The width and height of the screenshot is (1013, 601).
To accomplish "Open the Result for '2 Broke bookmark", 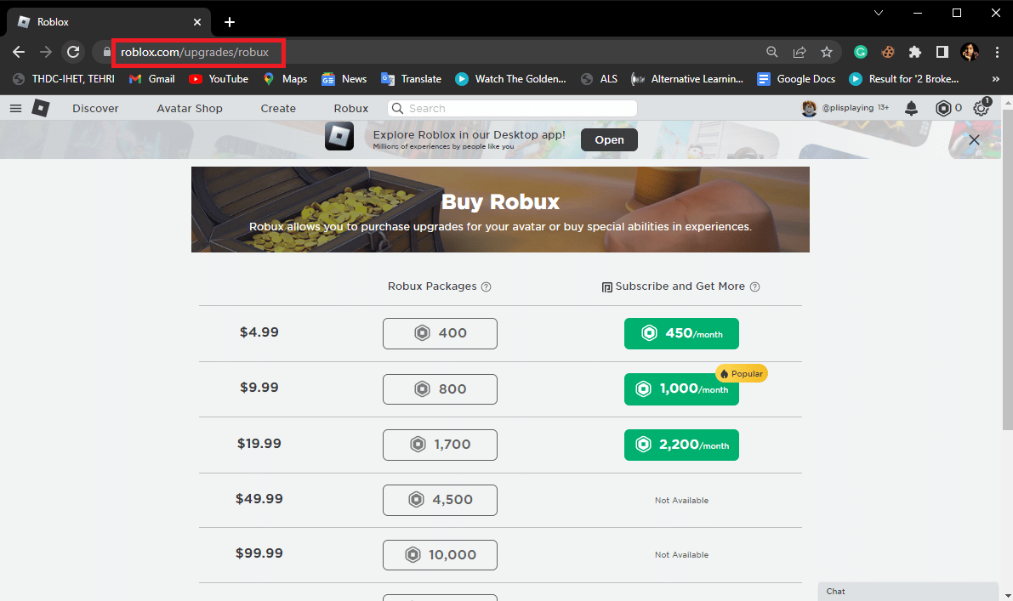I will [904, 79].
